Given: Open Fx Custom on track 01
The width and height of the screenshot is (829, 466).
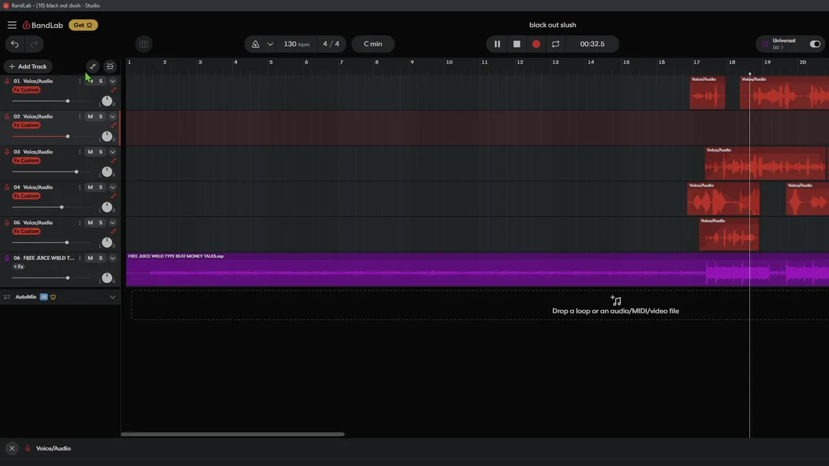Looking at the screenshot, I should [x=27, y=90].
